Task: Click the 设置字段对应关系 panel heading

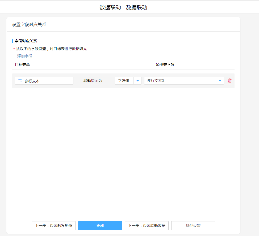Action: 29,25
